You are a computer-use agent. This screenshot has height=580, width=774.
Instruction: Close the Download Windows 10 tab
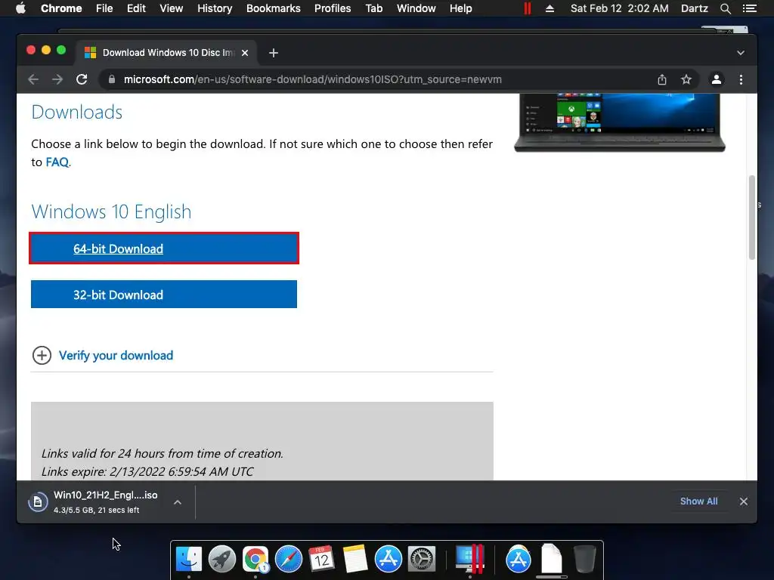(245, 53)
